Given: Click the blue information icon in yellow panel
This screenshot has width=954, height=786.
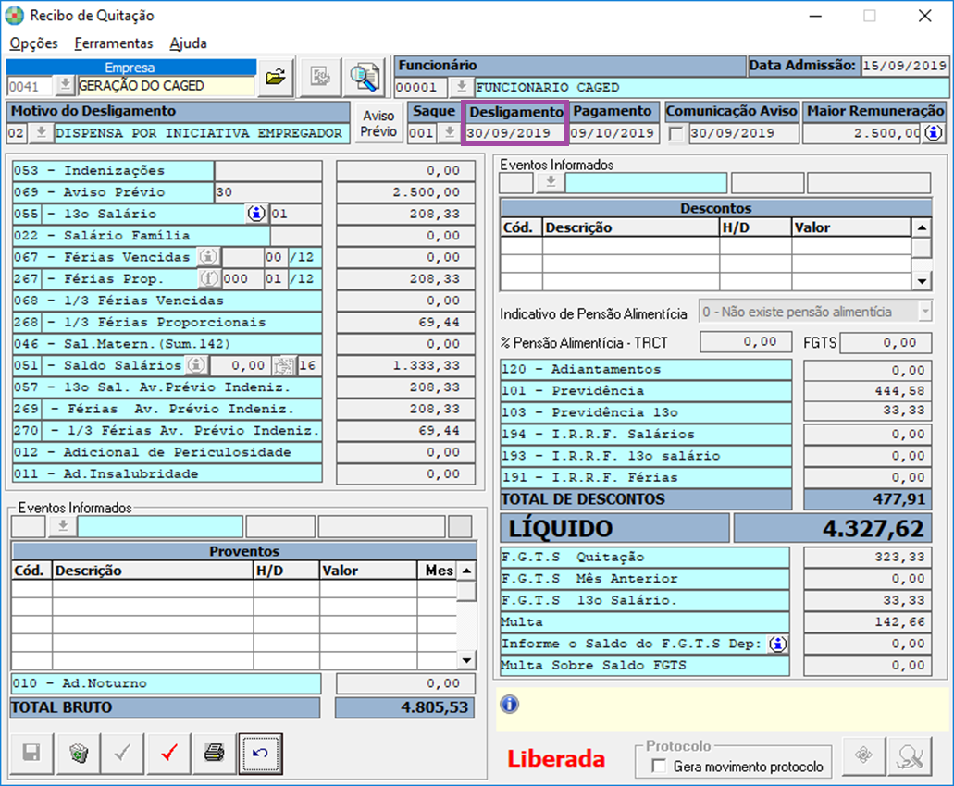Looking at the screenshot, I should [510, 705].
